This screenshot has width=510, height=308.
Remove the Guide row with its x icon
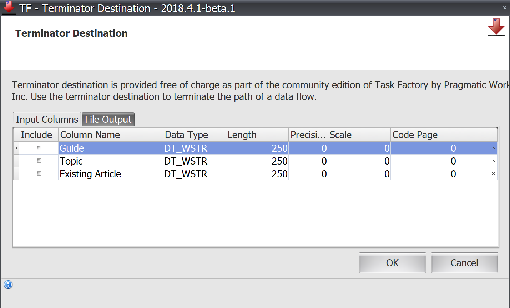494,148
